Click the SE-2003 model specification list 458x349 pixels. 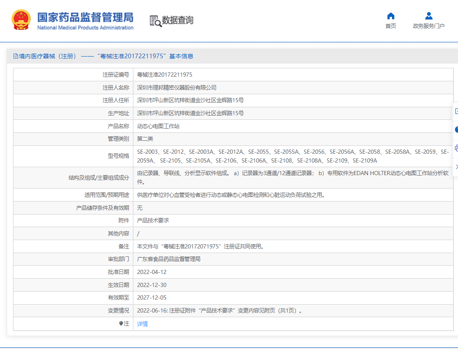[293, 156]
